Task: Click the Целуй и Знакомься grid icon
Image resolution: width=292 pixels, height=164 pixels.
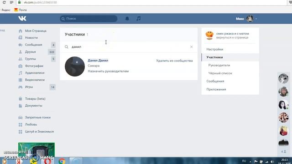Action: 20,132
